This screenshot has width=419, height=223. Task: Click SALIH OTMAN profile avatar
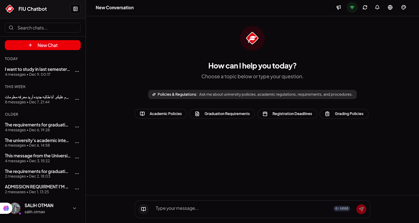tap(15, 208)
